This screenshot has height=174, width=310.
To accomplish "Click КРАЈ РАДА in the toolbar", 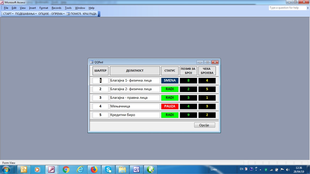I will click(x=89, y=14).
